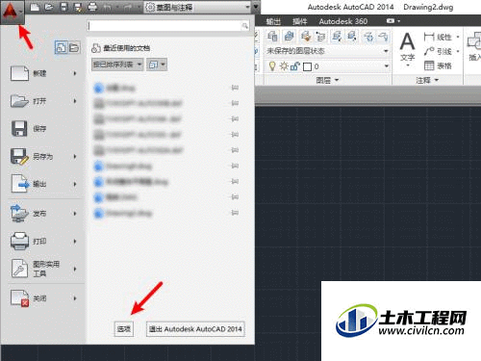
Task: Expand the 关闭 submenu arrow
Action: point(75,298)
